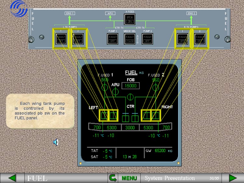Toggle R TK PUMPS 1 pushbutton
Image resolution: width=244 pixels, height=183 pixels.
coord(182,39)
